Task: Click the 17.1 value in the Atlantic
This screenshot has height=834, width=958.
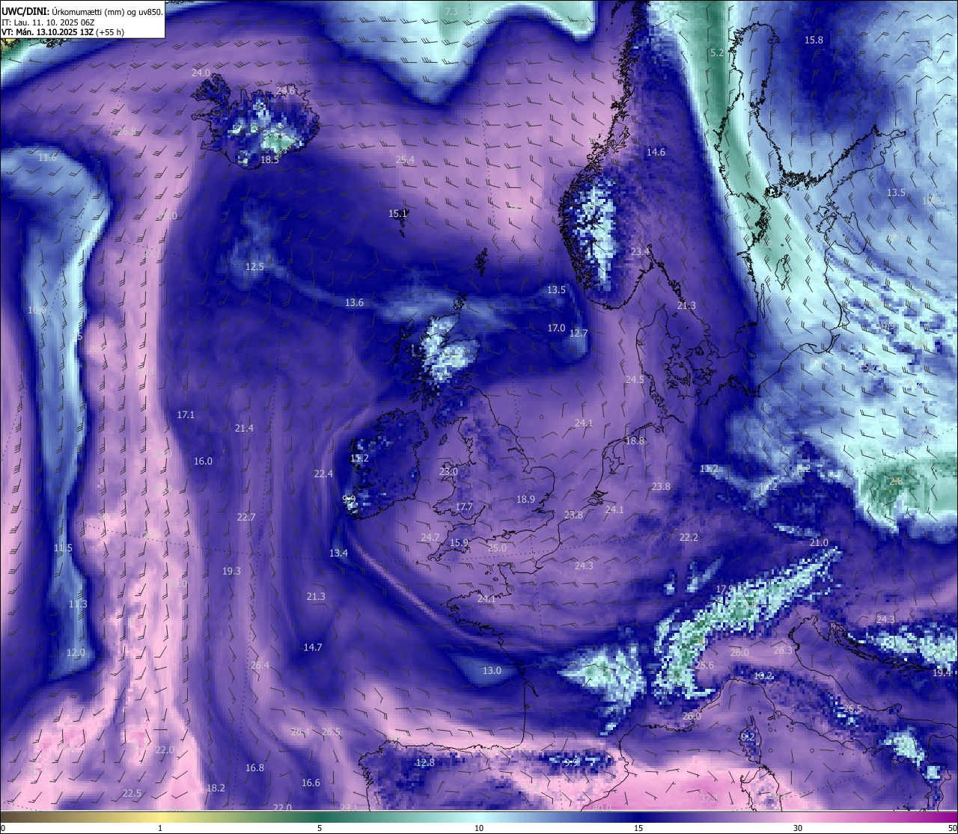Action: 186,414
